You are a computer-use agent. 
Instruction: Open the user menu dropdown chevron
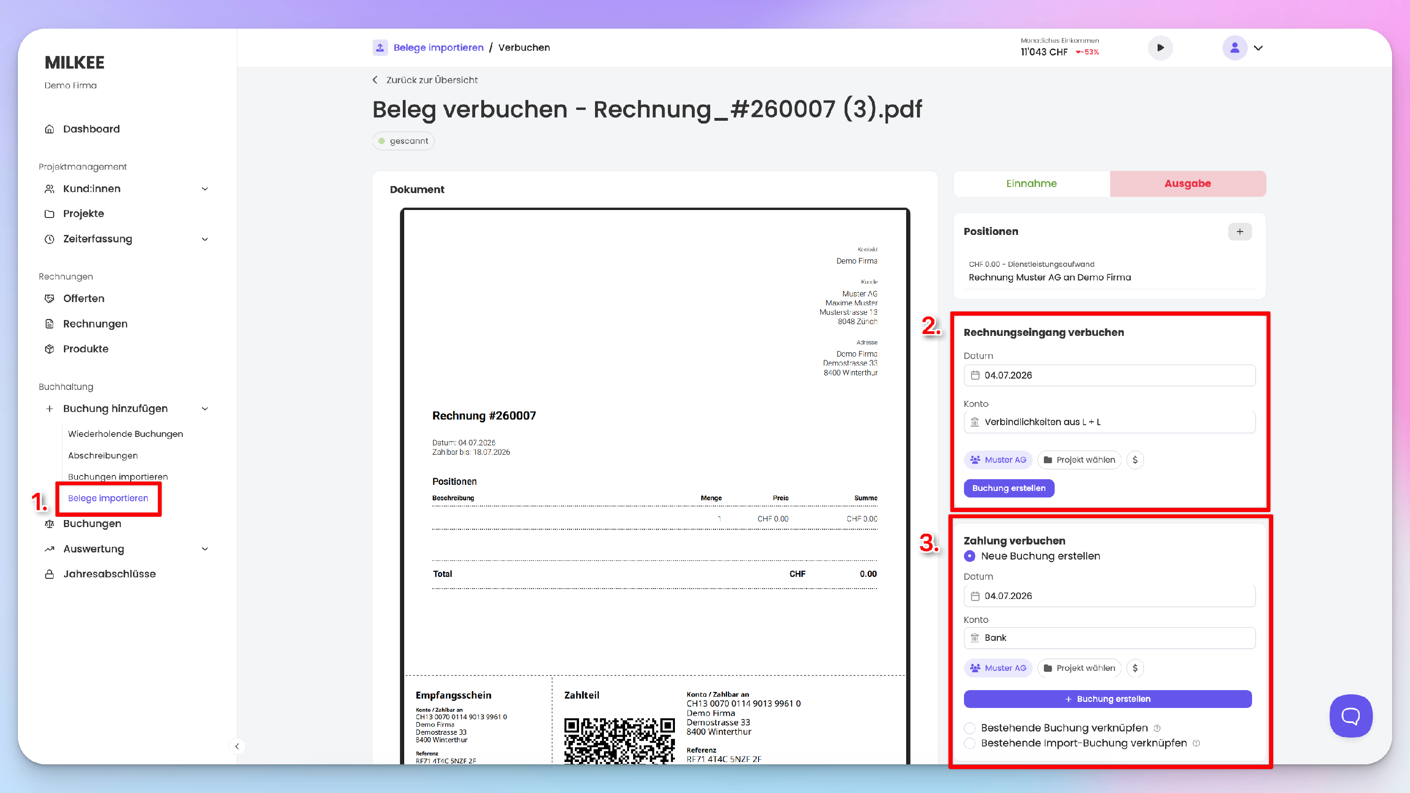click(1258, 47)
